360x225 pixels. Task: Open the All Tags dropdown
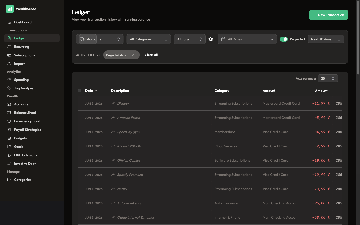[190, 39]
